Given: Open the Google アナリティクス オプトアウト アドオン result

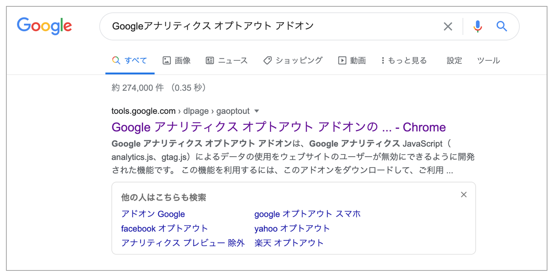Looking at the screenshot, I should (x=279, y=127).
